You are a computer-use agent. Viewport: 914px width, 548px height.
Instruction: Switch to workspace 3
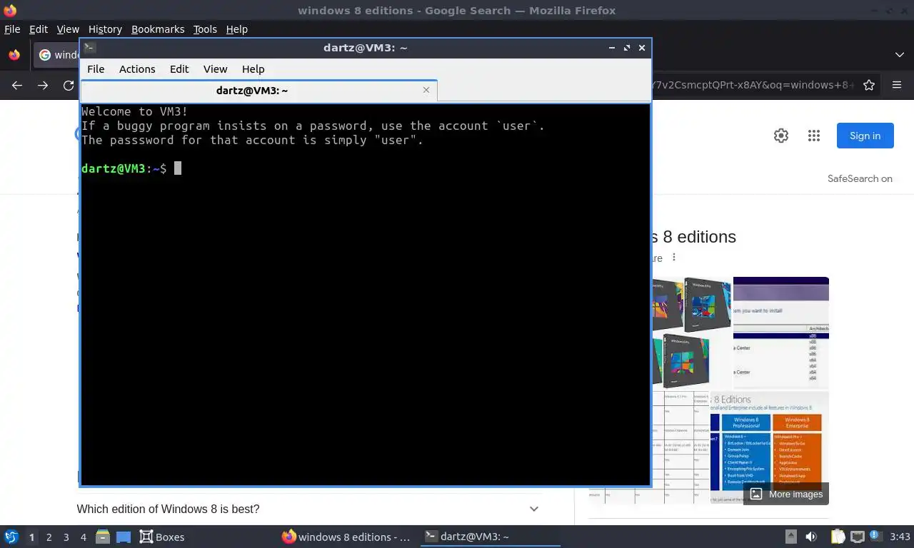pos(66,537)
